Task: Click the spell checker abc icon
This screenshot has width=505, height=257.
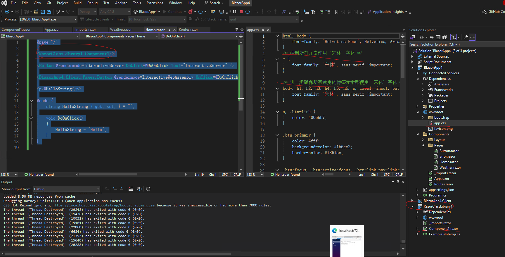Action: (297, 12)
